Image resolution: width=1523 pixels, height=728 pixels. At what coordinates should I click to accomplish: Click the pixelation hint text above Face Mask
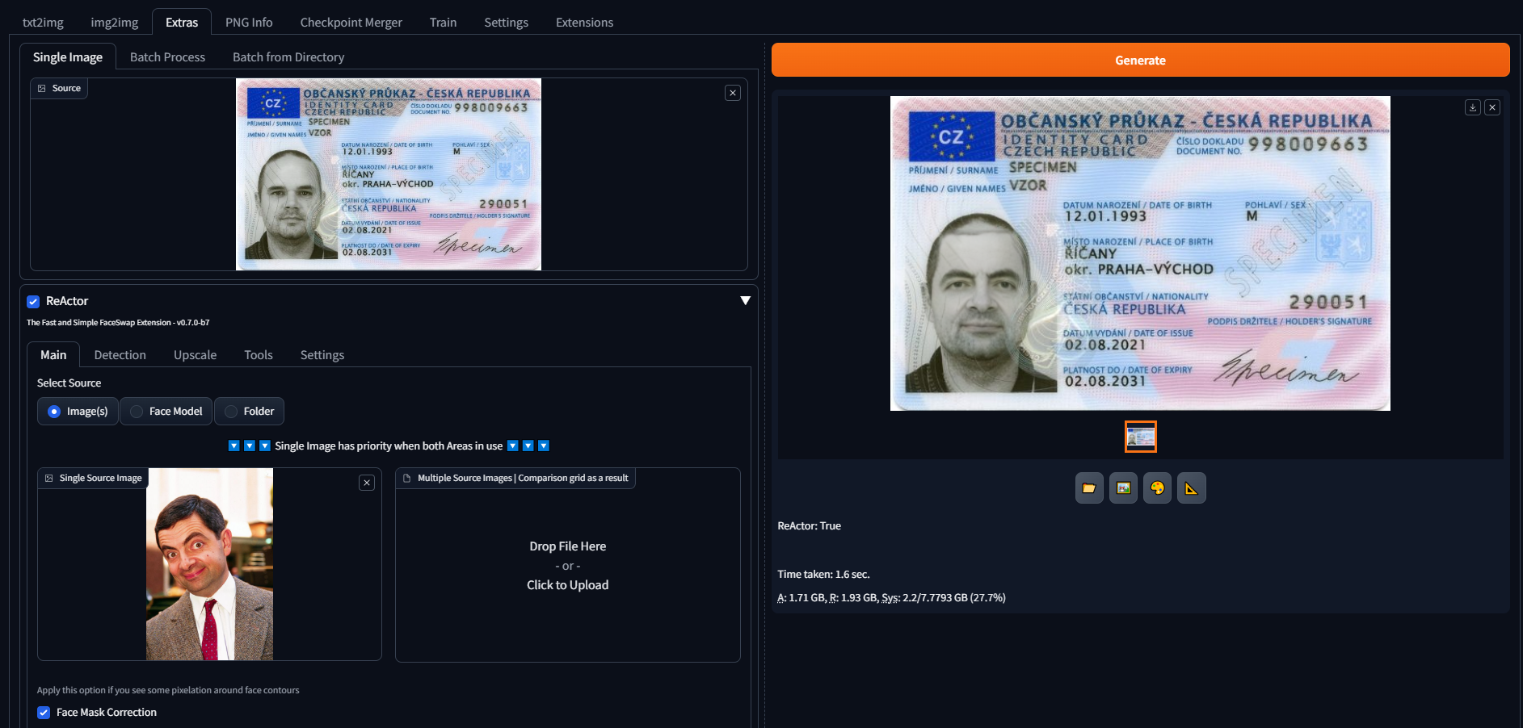(168, 691)
